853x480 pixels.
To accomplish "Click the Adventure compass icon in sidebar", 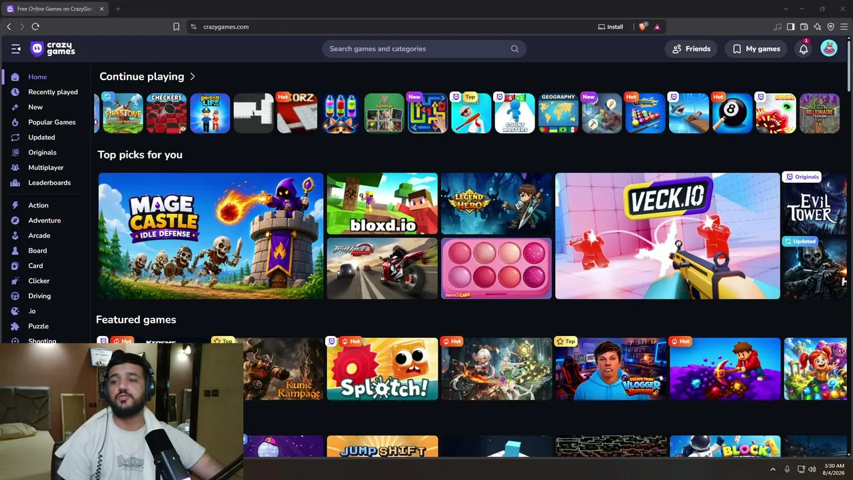I will [15, 220].
